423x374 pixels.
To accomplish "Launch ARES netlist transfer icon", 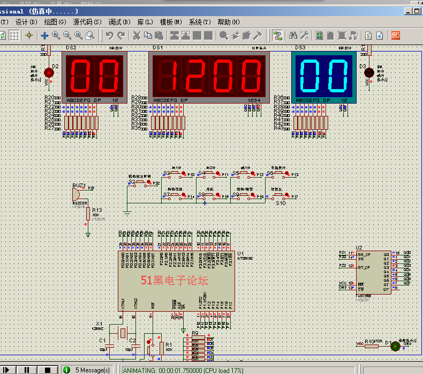I will point(396,35).
